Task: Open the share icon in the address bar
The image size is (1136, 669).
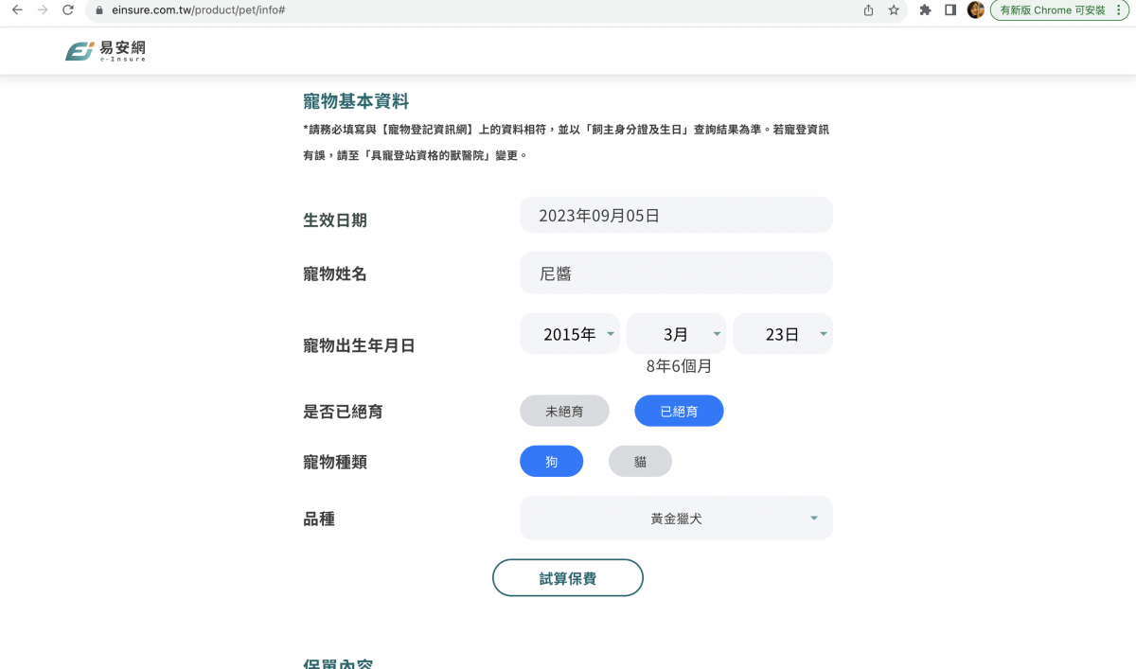Action: (867, 10)
